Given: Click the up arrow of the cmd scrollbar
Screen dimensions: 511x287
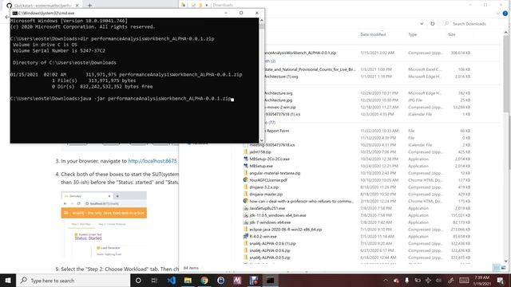Looking at the screenshot, I should 261,21.
